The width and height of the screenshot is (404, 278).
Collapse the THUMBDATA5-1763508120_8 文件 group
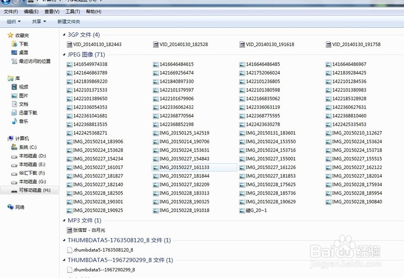[x=64, y=240]
